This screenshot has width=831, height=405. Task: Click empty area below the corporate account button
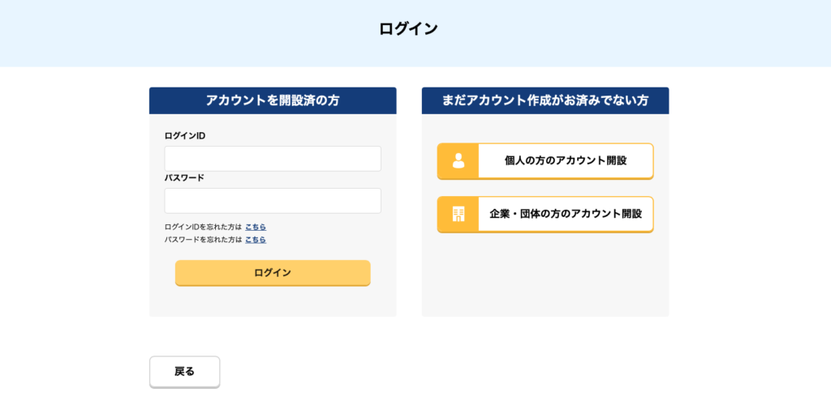(545, 275)
